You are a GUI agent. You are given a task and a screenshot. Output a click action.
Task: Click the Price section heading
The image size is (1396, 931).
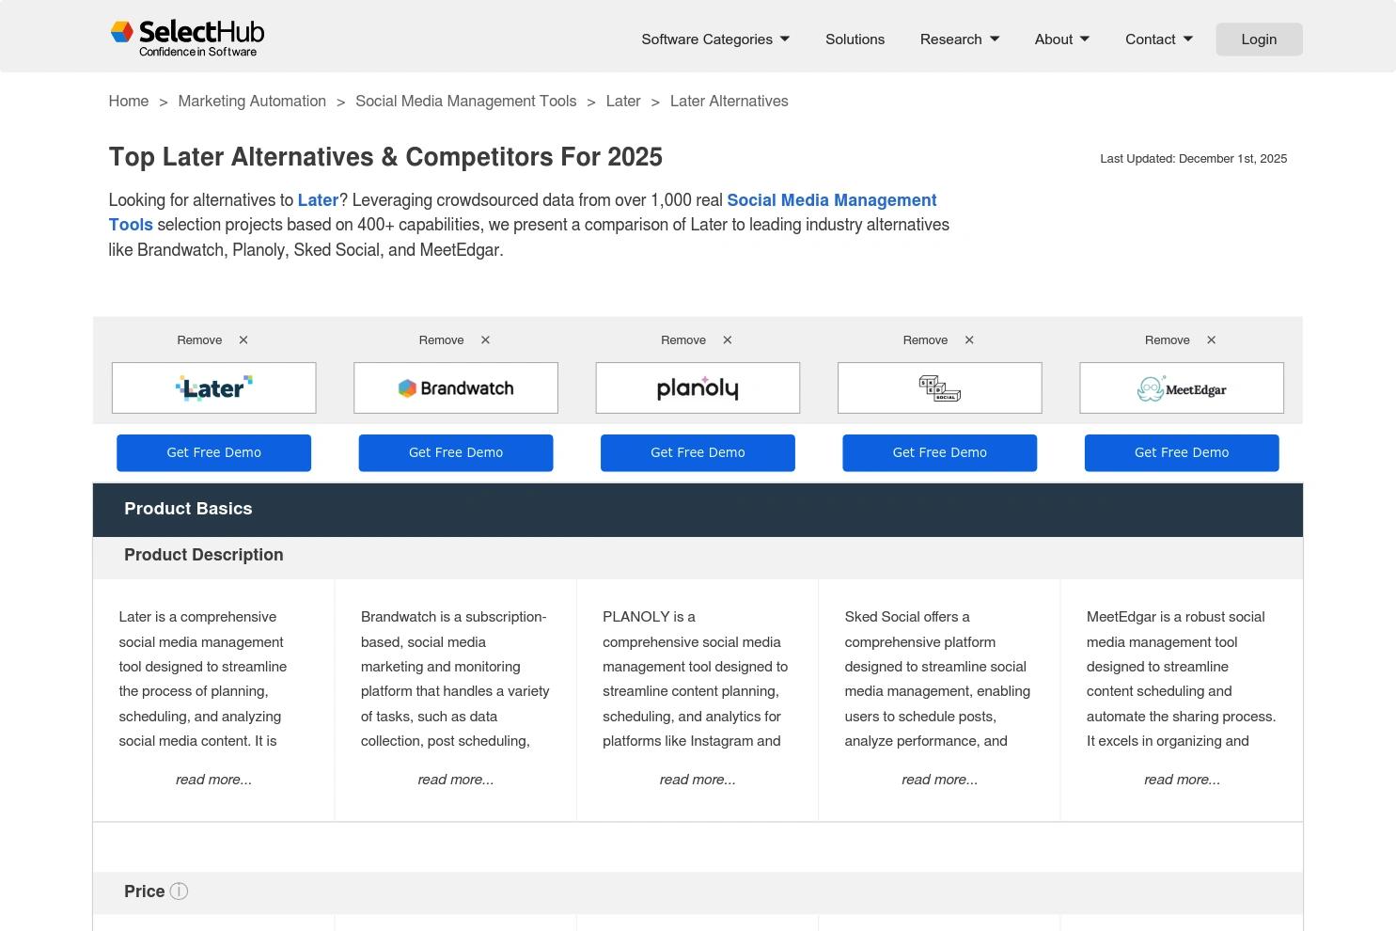pyautogui.click(x=144, y=892)
